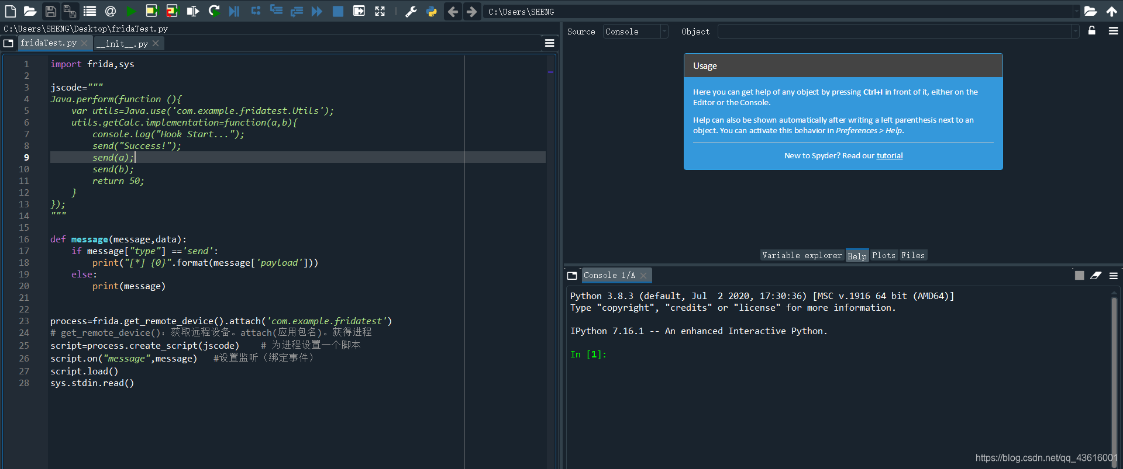
Task: Click the debug step-into icon
Action: [276, 11]
